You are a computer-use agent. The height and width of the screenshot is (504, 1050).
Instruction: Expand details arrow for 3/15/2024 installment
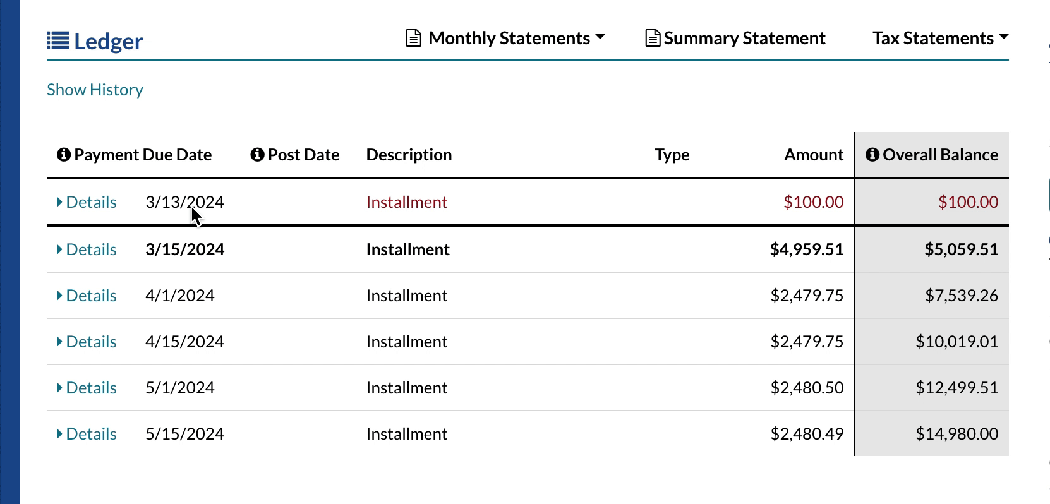point(59,249)
